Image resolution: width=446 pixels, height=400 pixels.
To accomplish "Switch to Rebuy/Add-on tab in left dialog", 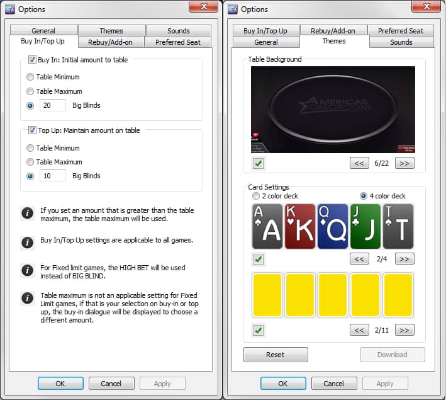I will click(x=111, y=42).
